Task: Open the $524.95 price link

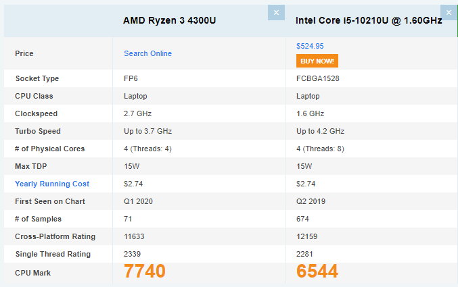Action: (310, 46)
